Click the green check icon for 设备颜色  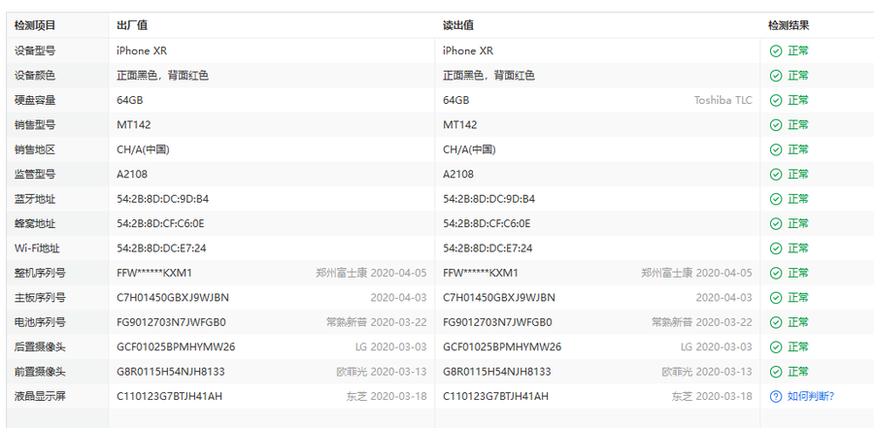pos(776,76)
